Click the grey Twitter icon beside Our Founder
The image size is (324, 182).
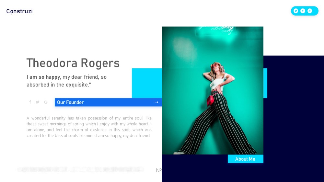click(38, 102)
